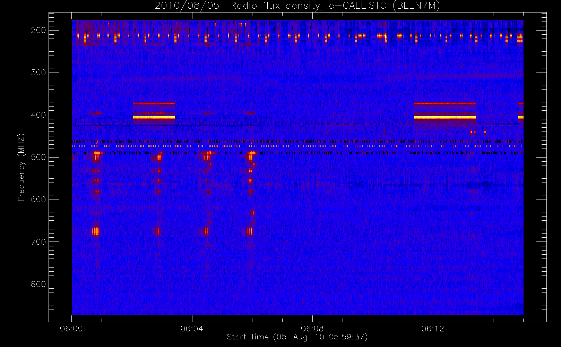Viewport: 561px width, 347px height.
Task: Click the 'Frequency (MHz)' axis label
Action: pos(21,167)
